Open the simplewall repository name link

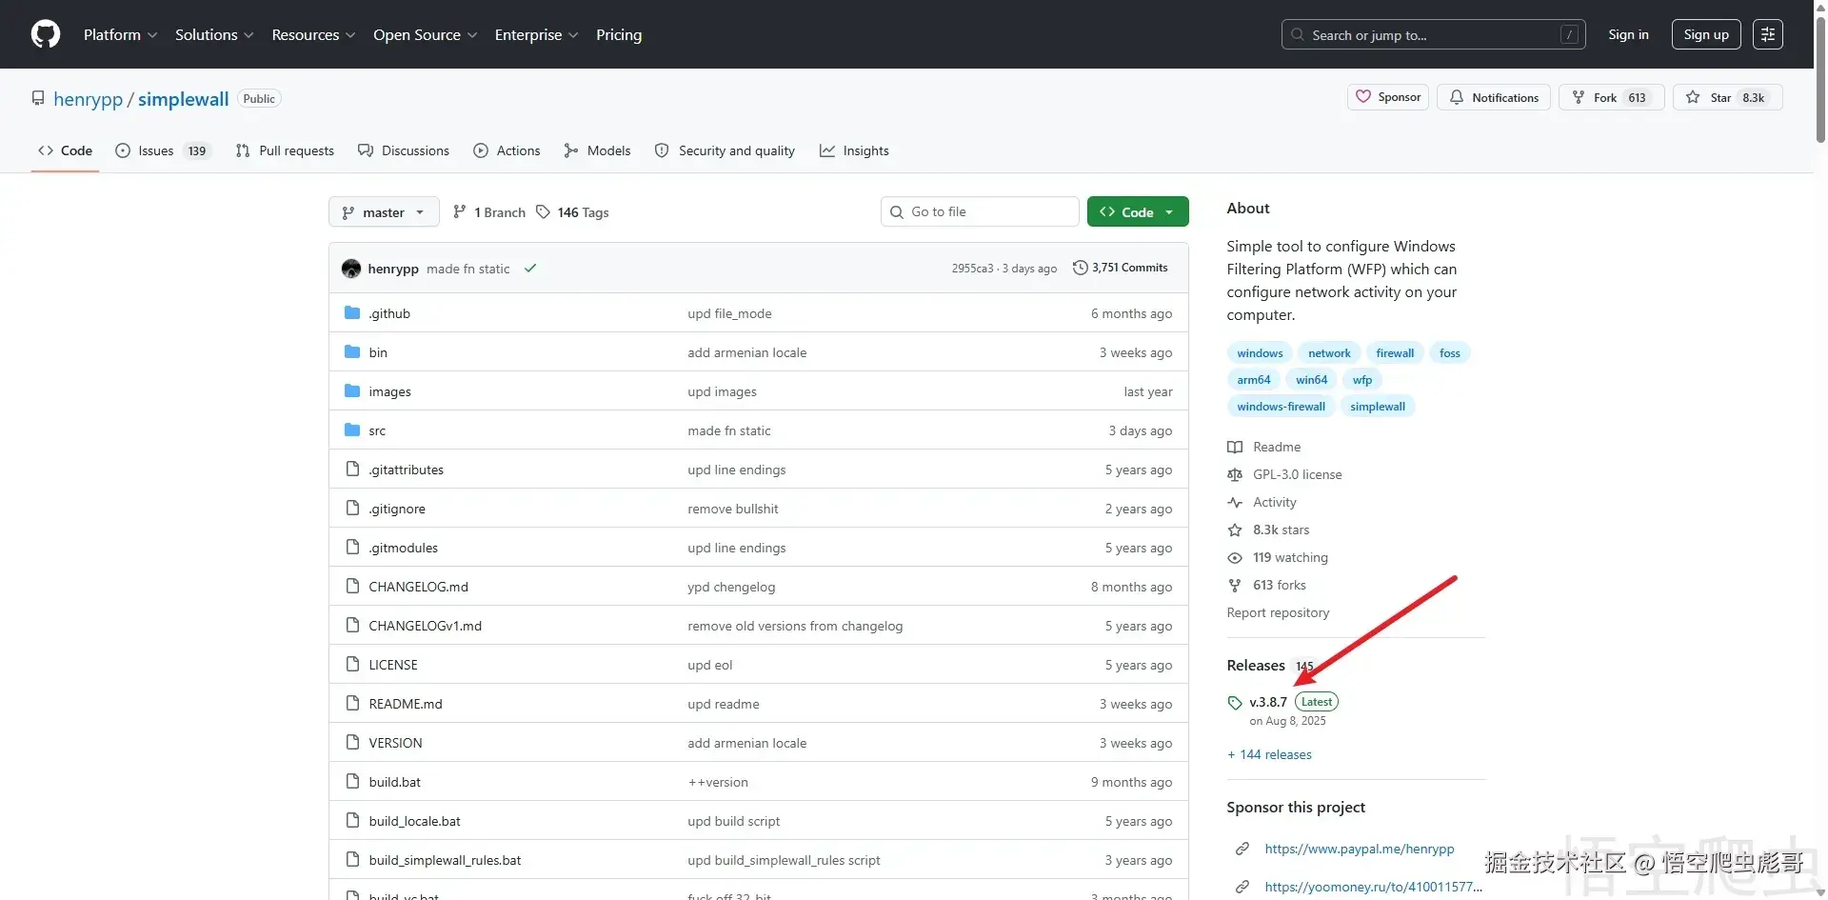183,99
